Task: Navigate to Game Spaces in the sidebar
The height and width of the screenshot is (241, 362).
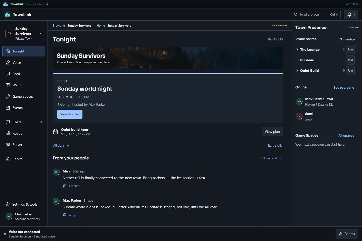Action: 24,96
